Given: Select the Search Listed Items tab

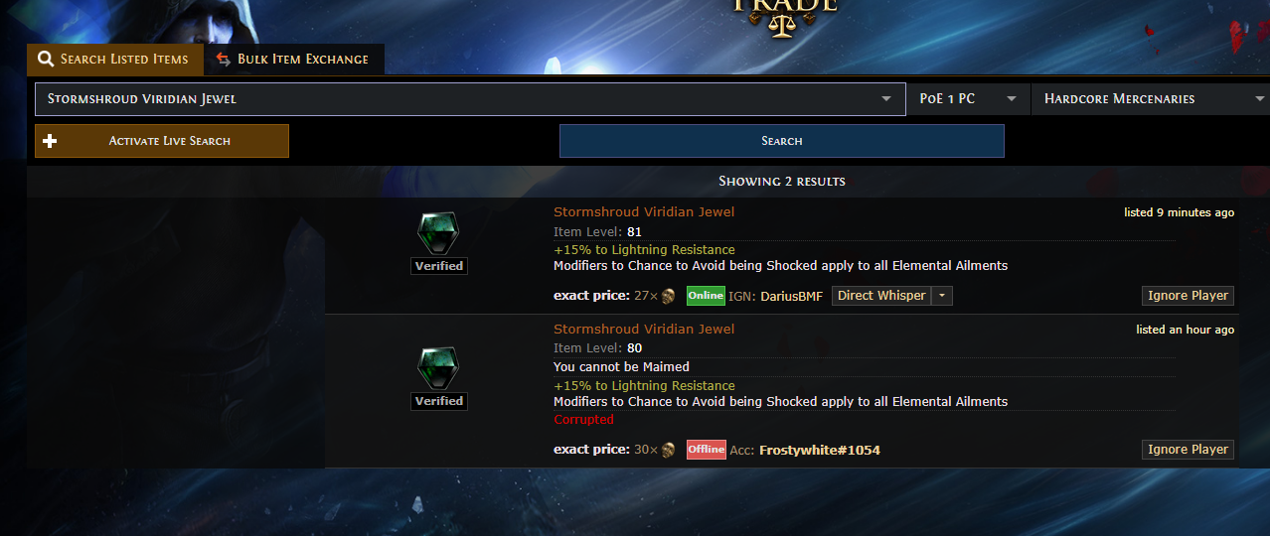Looking at the screenshot, I should coord(115,59).
